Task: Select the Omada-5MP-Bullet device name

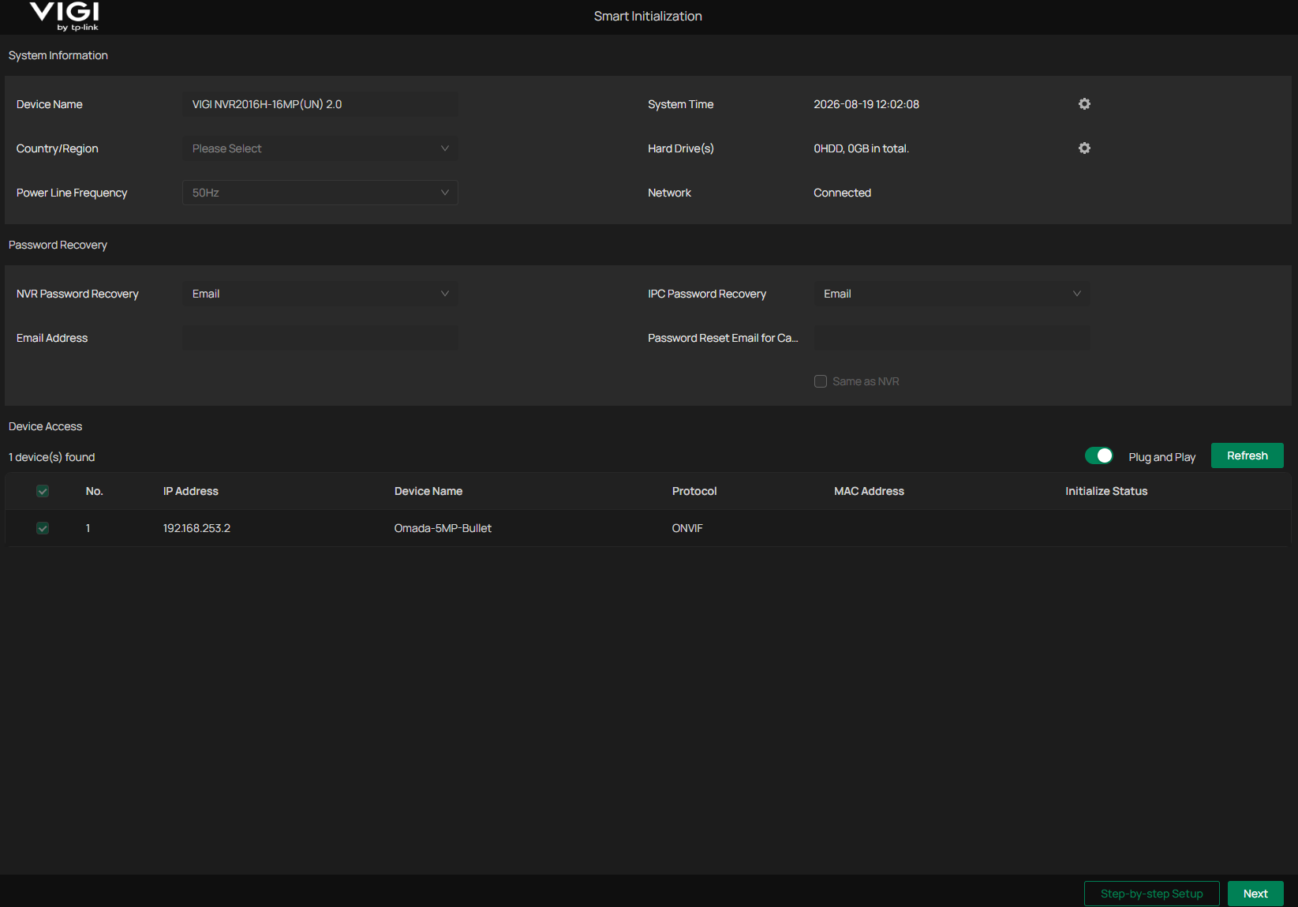Action: [x=443, y=528]
